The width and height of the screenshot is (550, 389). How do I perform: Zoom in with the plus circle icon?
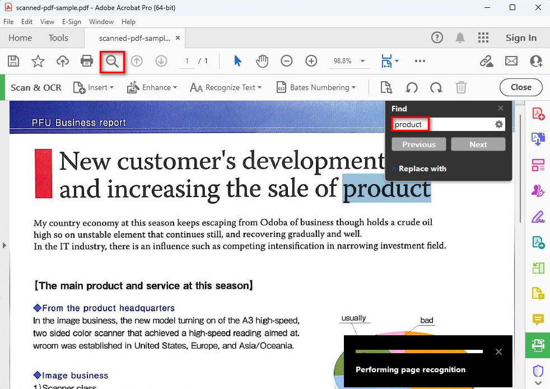[311, 61]
